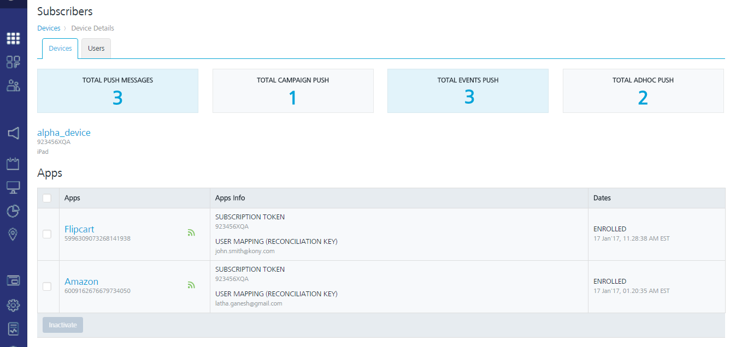Check the Amazon row checkbox

tap(47, 286)
